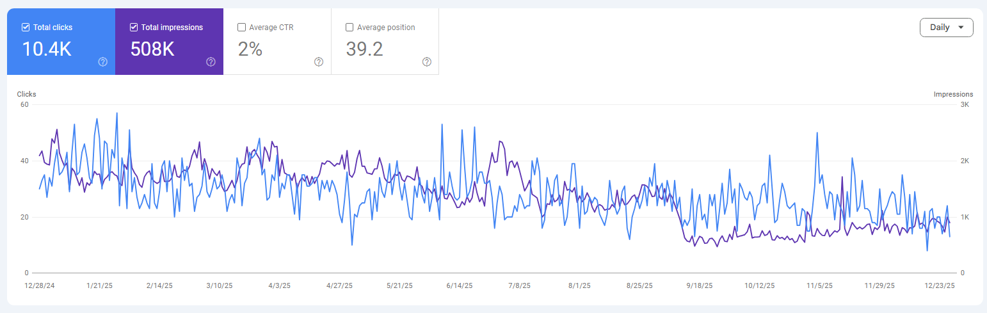Viewport: 987px width, 313px height.
Task: Click help icon on Average CTR card
Action: pyautogui.click(x=319, y=62)
